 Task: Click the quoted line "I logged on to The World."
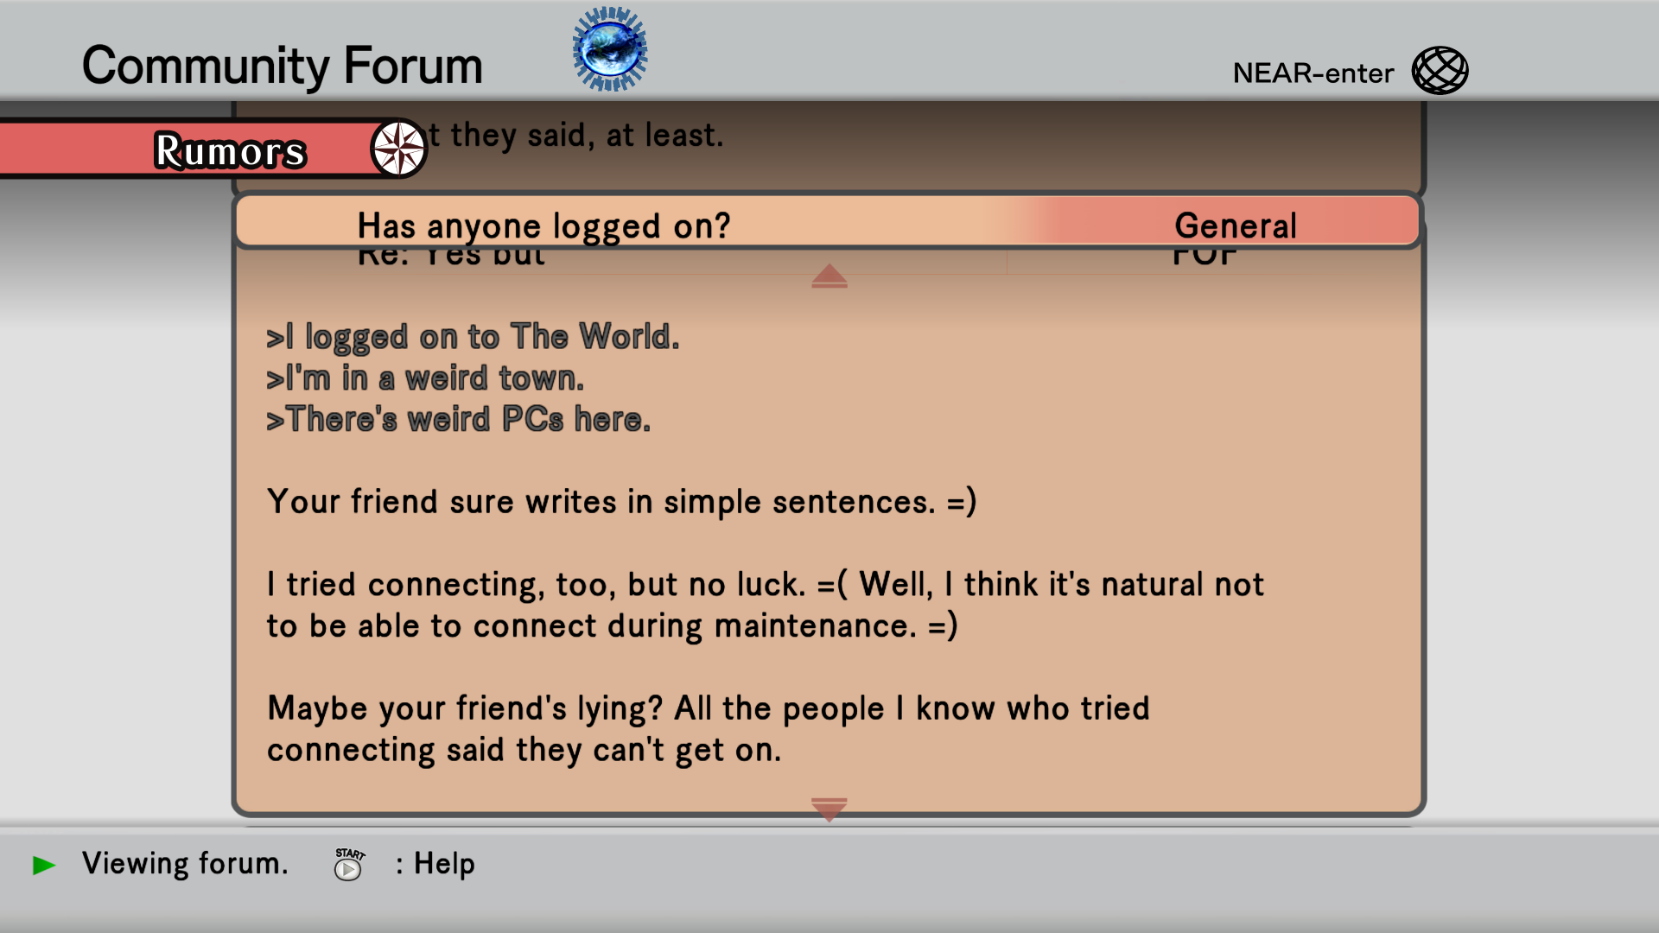click(473, 337)
